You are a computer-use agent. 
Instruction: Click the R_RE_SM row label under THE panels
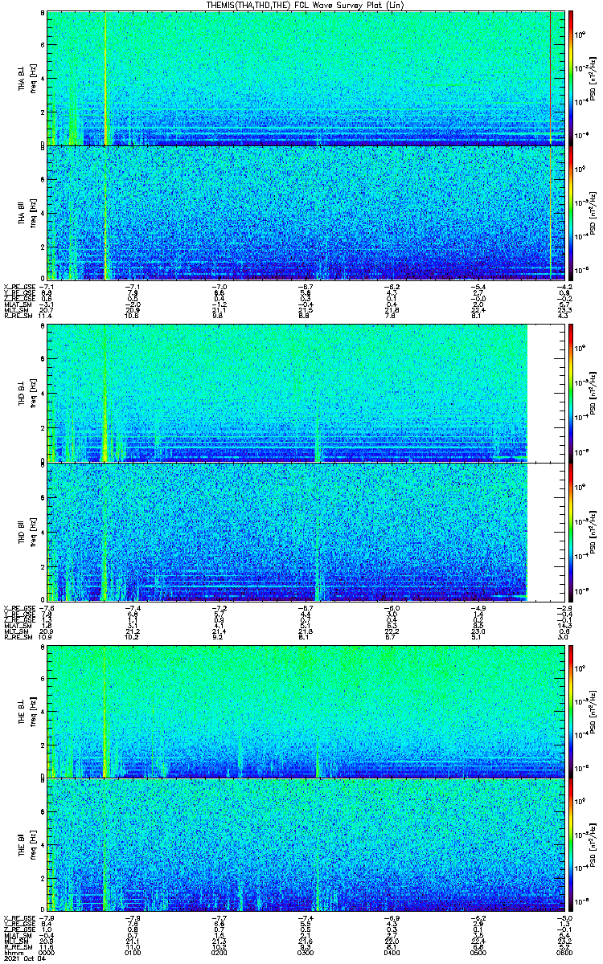tap(17, 948)
